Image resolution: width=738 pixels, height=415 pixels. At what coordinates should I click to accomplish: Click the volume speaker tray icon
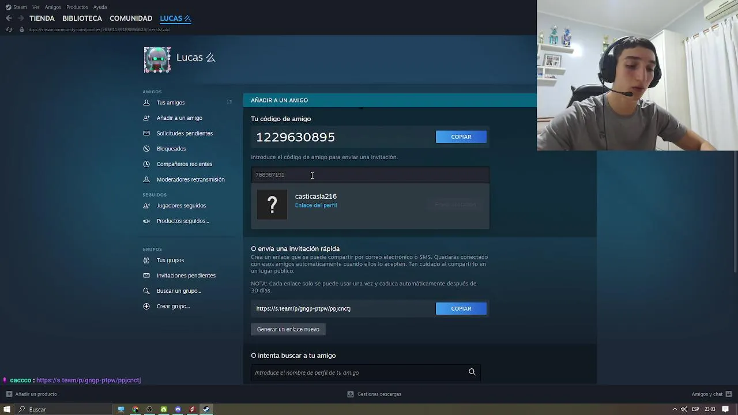(684, 409)
